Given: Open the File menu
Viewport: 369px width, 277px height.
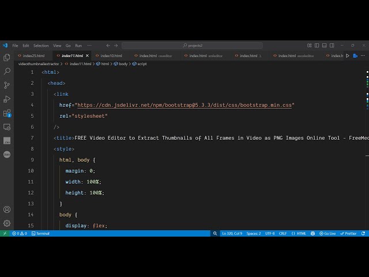Looking at the screenshot, I should [16, 46].
